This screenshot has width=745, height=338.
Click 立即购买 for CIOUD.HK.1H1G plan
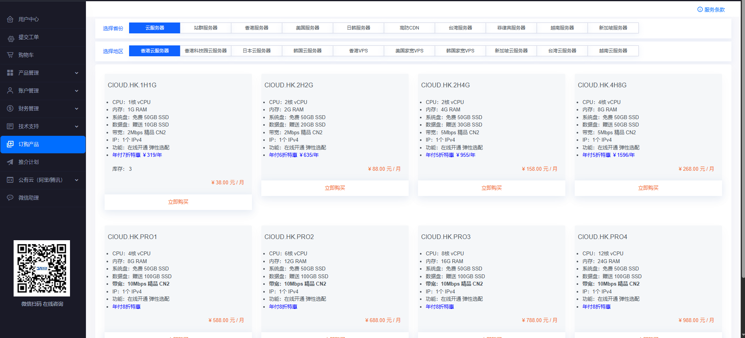(x=178, y=202)
